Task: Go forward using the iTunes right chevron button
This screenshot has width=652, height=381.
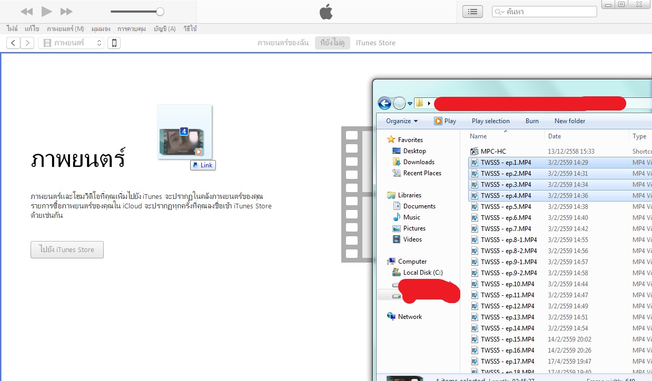Action: pyautogui.click(x=27, y=43)
